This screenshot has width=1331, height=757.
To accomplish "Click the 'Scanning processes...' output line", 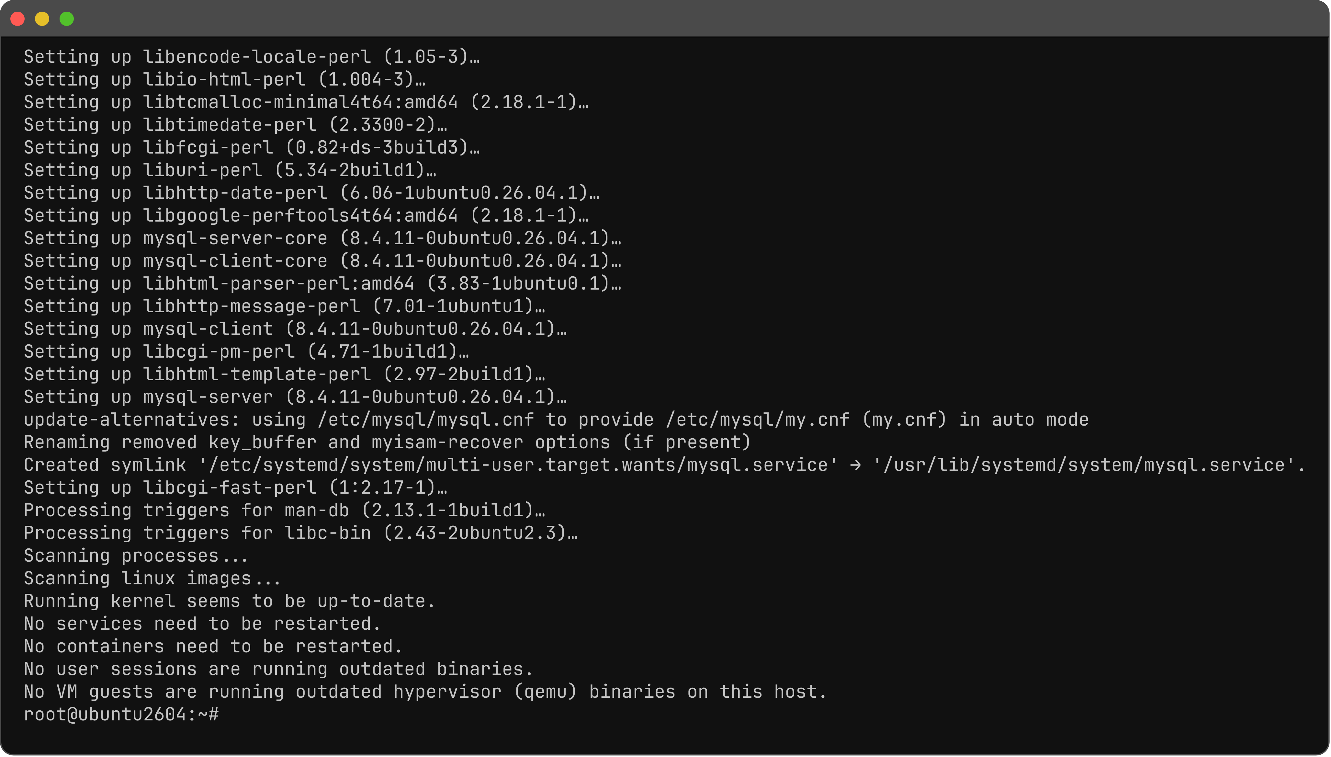I will [136, 556].
